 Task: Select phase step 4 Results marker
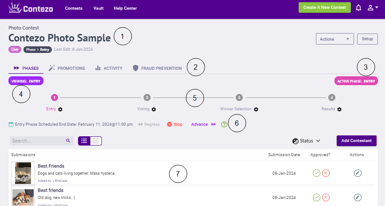332,97
